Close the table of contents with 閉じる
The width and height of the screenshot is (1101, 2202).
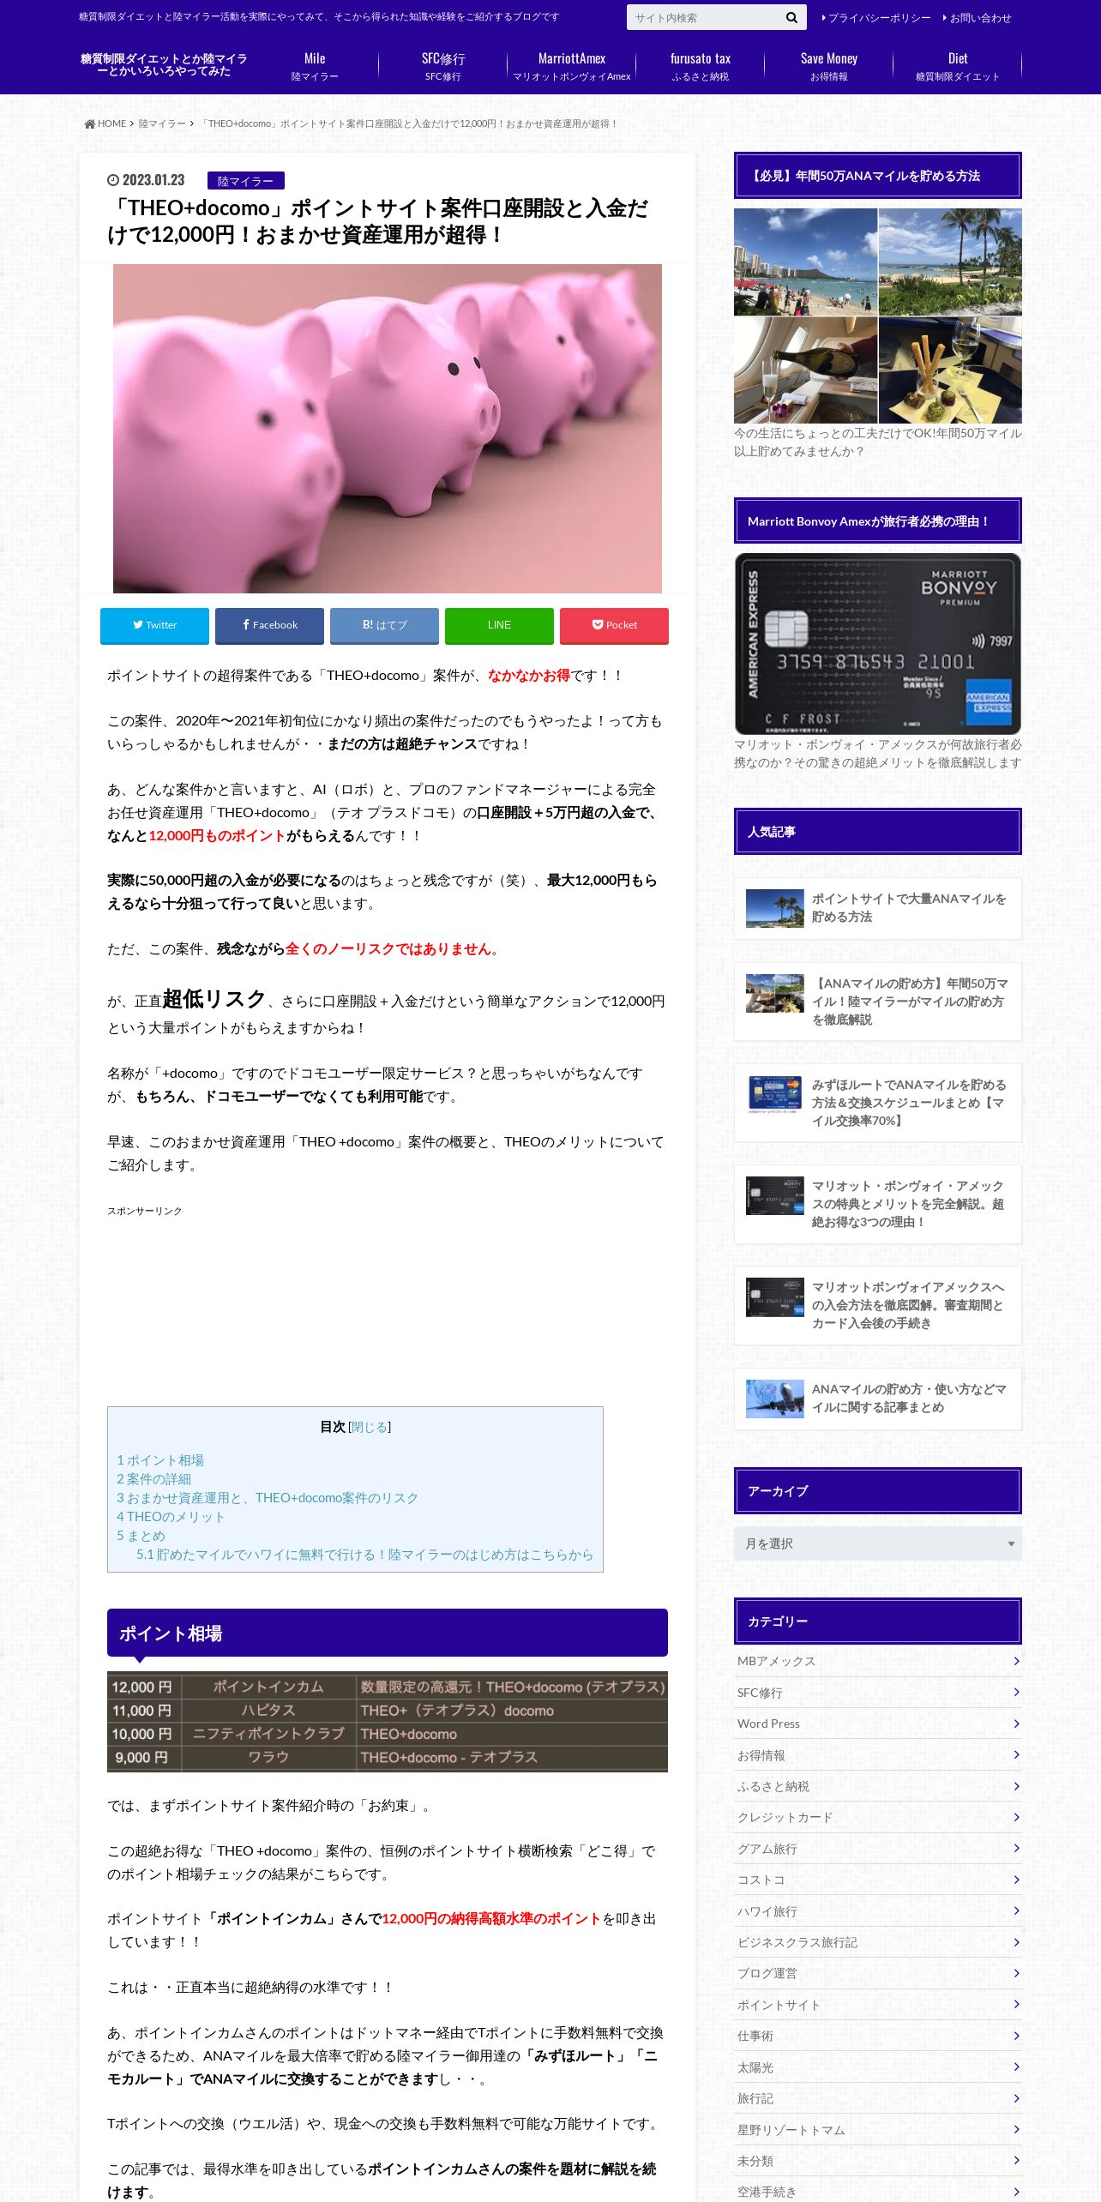tap(369, 1427)
